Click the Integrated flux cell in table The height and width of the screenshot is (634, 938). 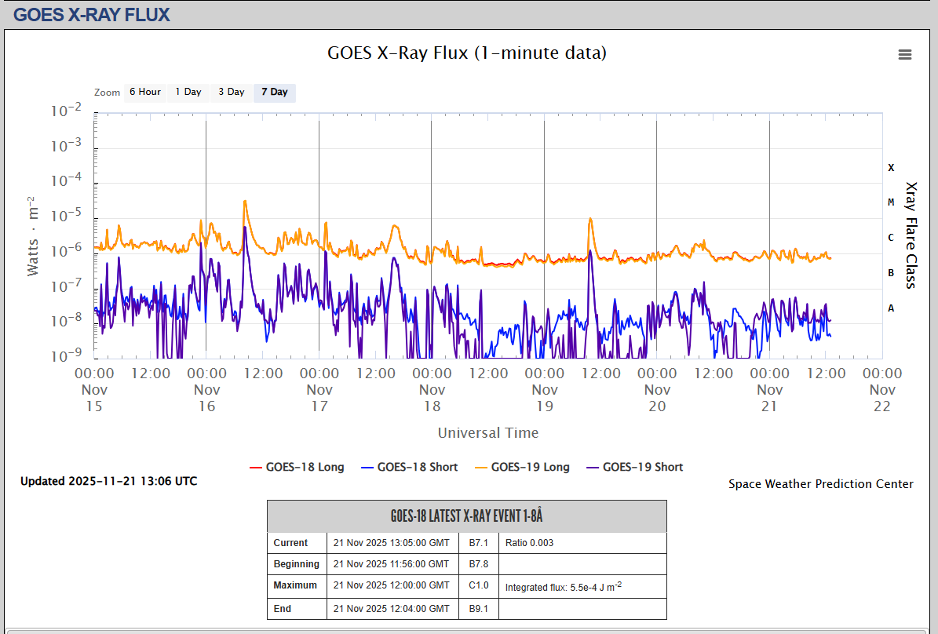pos(564,586)
